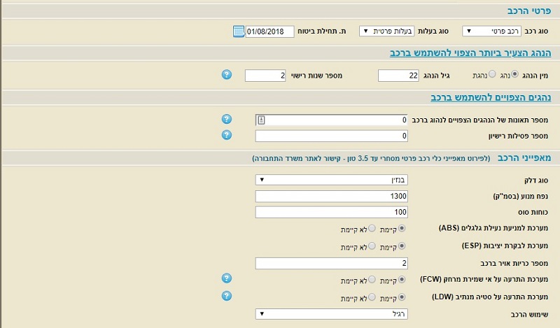Click horsepower field showing 100

point(331,212)
